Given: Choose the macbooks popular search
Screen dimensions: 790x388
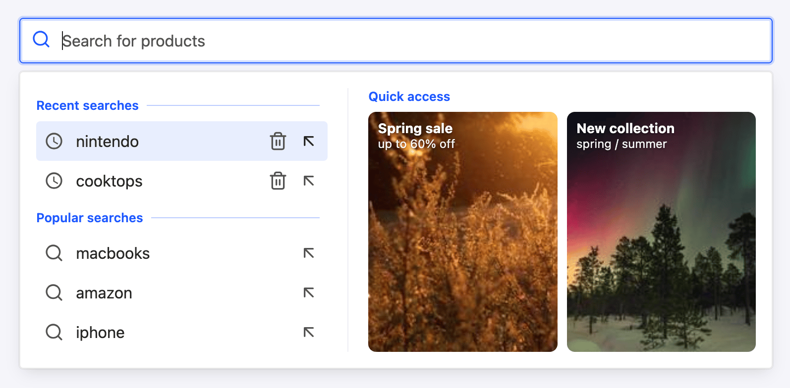Looking at the screenshot, I should [x=182, y=253].
